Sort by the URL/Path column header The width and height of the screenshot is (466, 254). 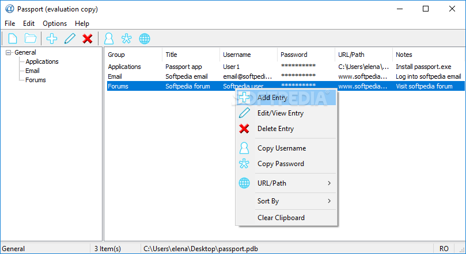point(364,55)
